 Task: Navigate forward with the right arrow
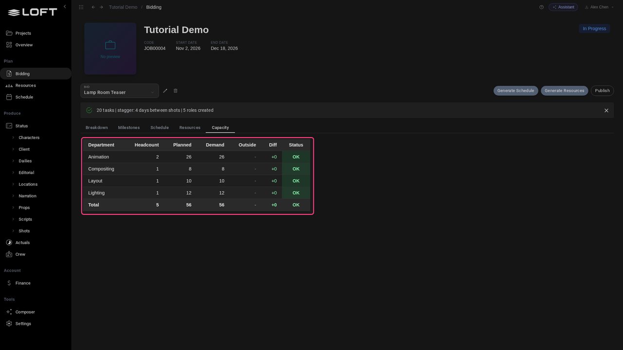click(101, 7)
